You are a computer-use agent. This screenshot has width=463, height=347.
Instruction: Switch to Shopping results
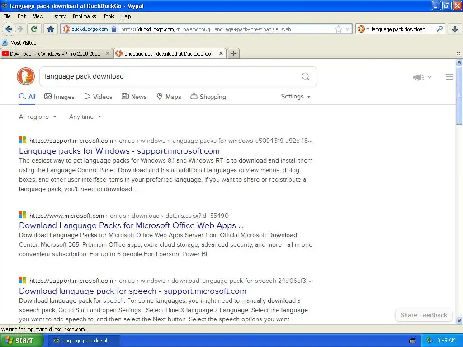click(x=208, y=97)
